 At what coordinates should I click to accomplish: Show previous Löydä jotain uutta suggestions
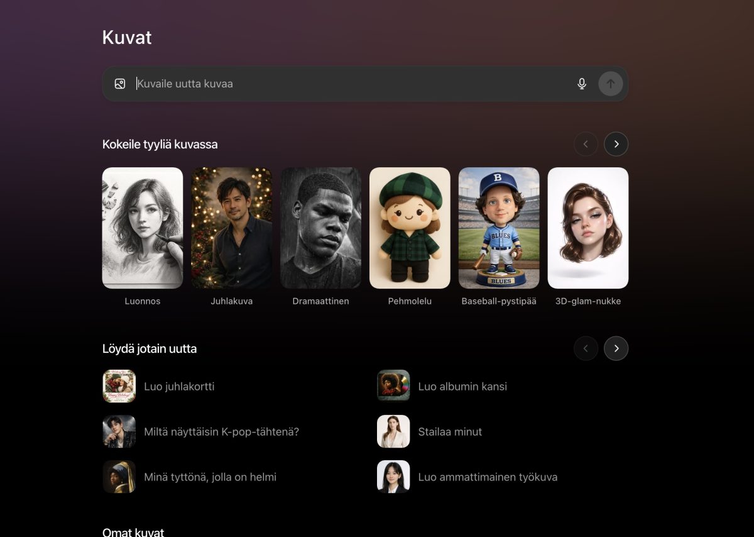[586, 348]
